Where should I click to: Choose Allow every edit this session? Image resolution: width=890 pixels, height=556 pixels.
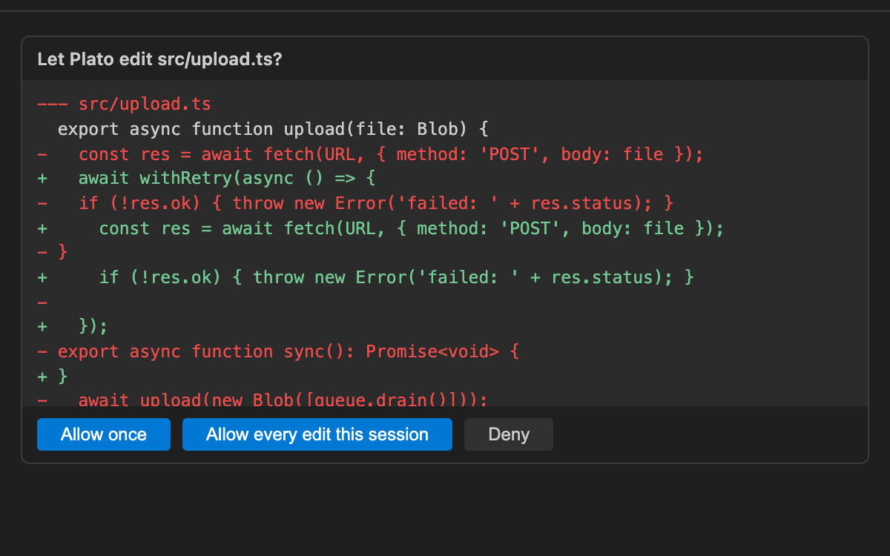pyautogui.click(x=317, y=434)
